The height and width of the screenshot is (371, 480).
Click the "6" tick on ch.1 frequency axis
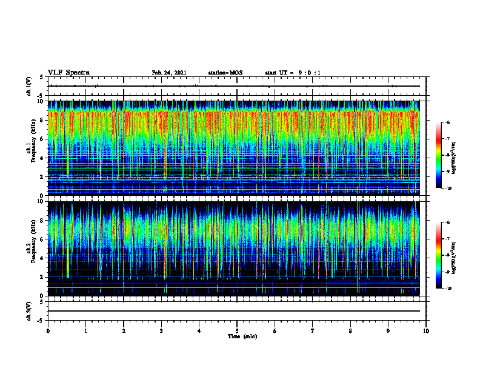pyautogui.click(x=42, y=139)
